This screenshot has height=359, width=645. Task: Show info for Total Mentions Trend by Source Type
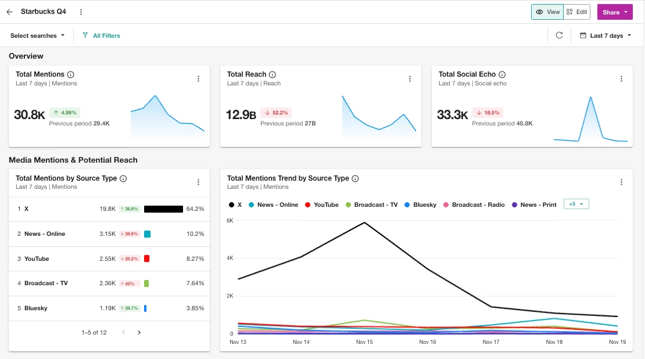click(x=355, y=178)
